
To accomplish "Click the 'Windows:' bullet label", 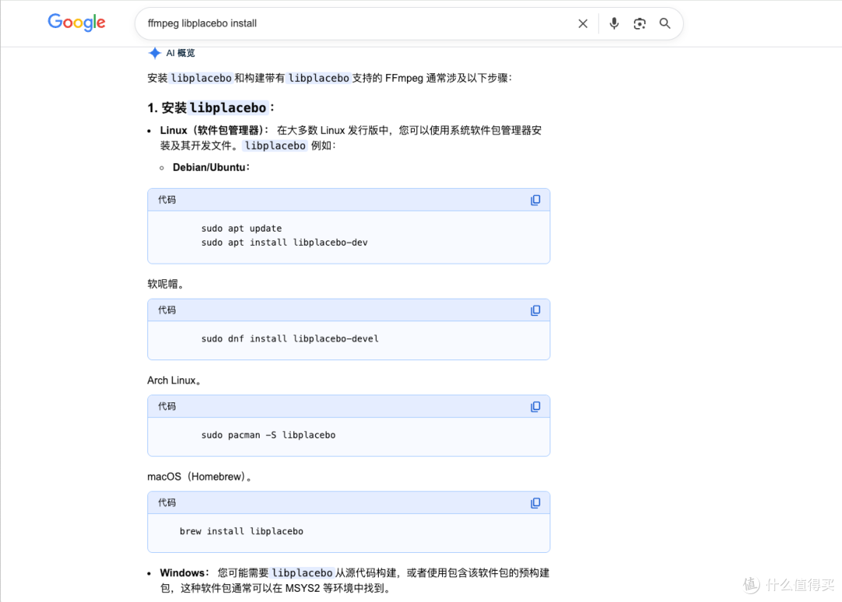I will click(x=184, y=573).
